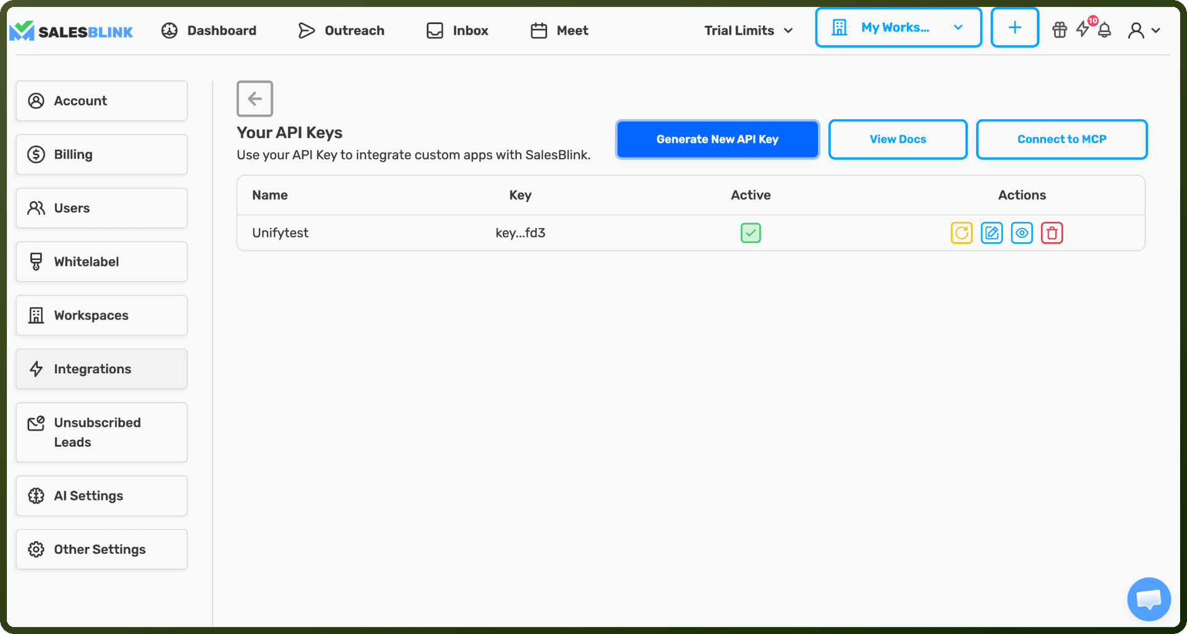The width and height of the screenshot is (1187, 634).
Task: Open the user profile menu
Action: point(1144,30)
